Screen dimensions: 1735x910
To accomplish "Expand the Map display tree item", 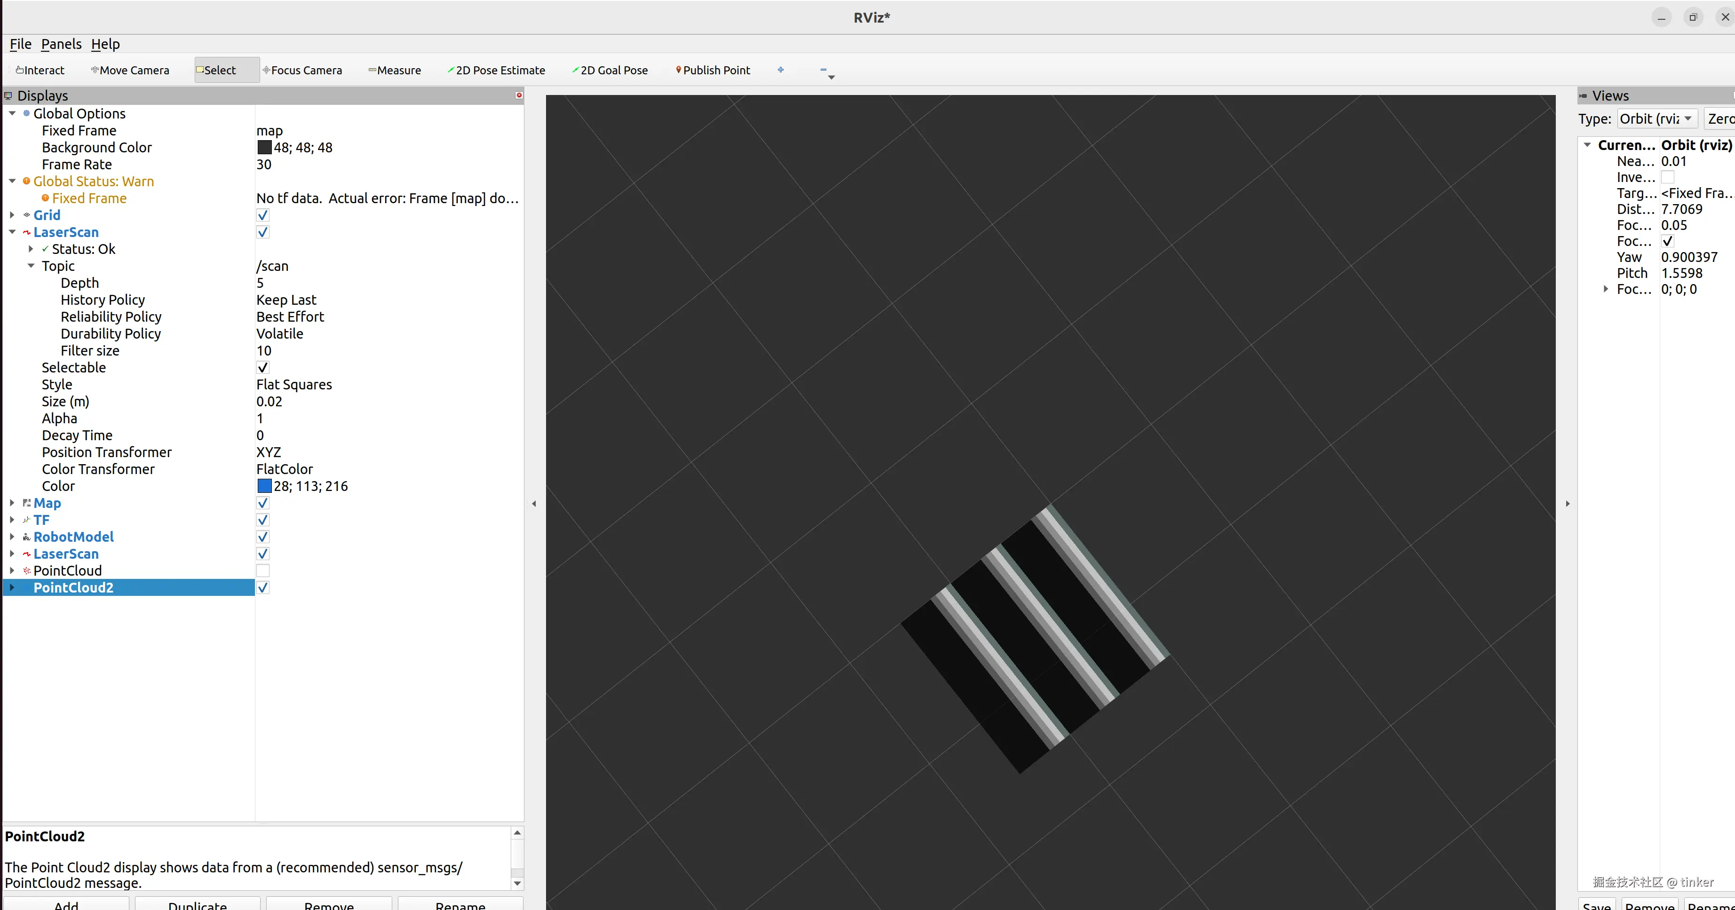I will (12, 502).
